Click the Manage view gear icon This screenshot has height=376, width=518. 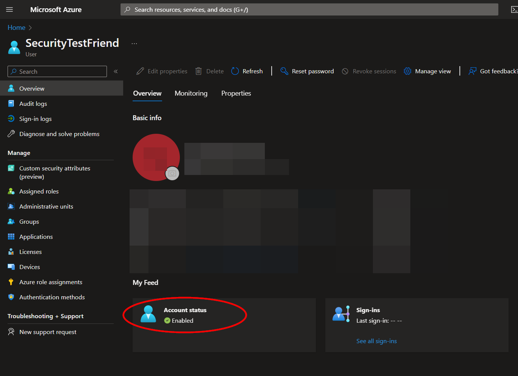(407, 71)
